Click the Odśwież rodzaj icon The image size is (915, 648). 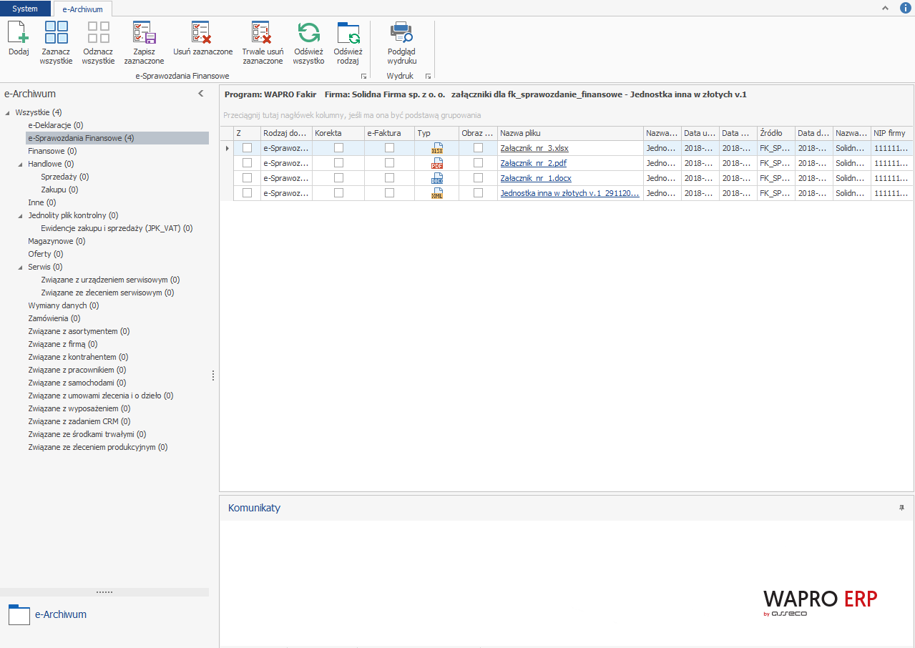348,33
